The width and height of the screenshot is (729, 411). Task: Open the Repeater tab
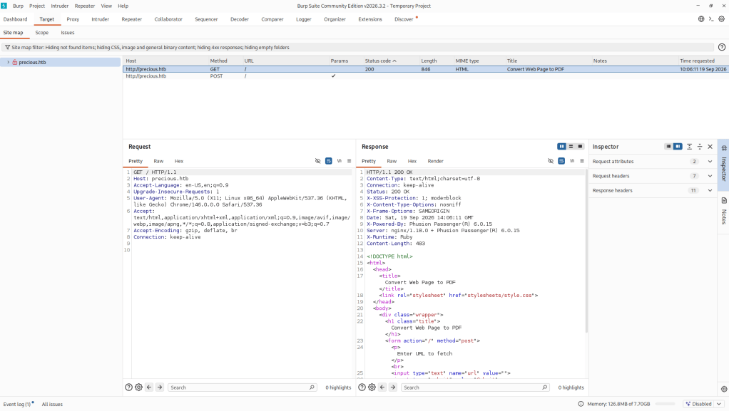click(131, 19)
